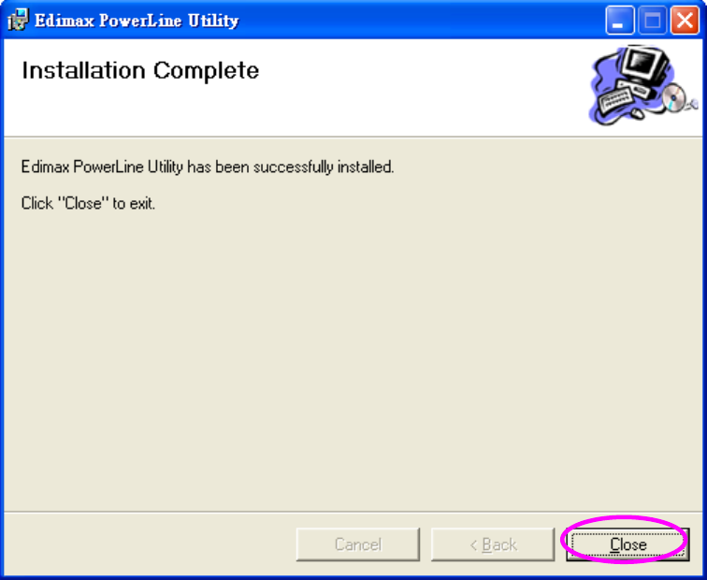Click the disabled Back button

[493, 544]
